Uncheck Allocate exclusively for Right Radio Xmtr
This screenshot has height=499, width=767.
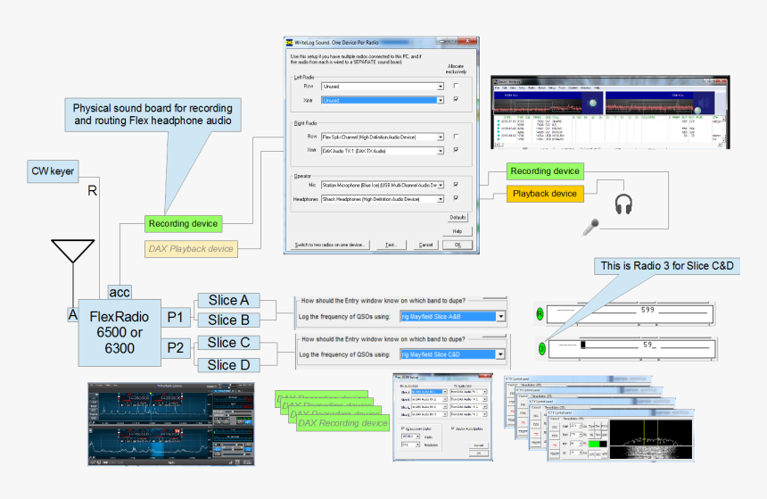456,150
